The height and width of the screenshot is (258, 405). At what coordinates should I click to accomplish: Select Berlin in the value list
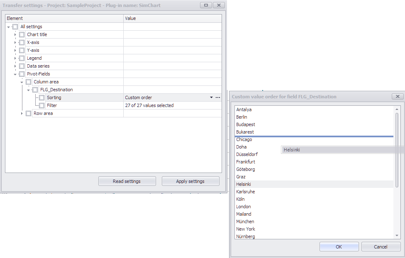coord(314,117)
